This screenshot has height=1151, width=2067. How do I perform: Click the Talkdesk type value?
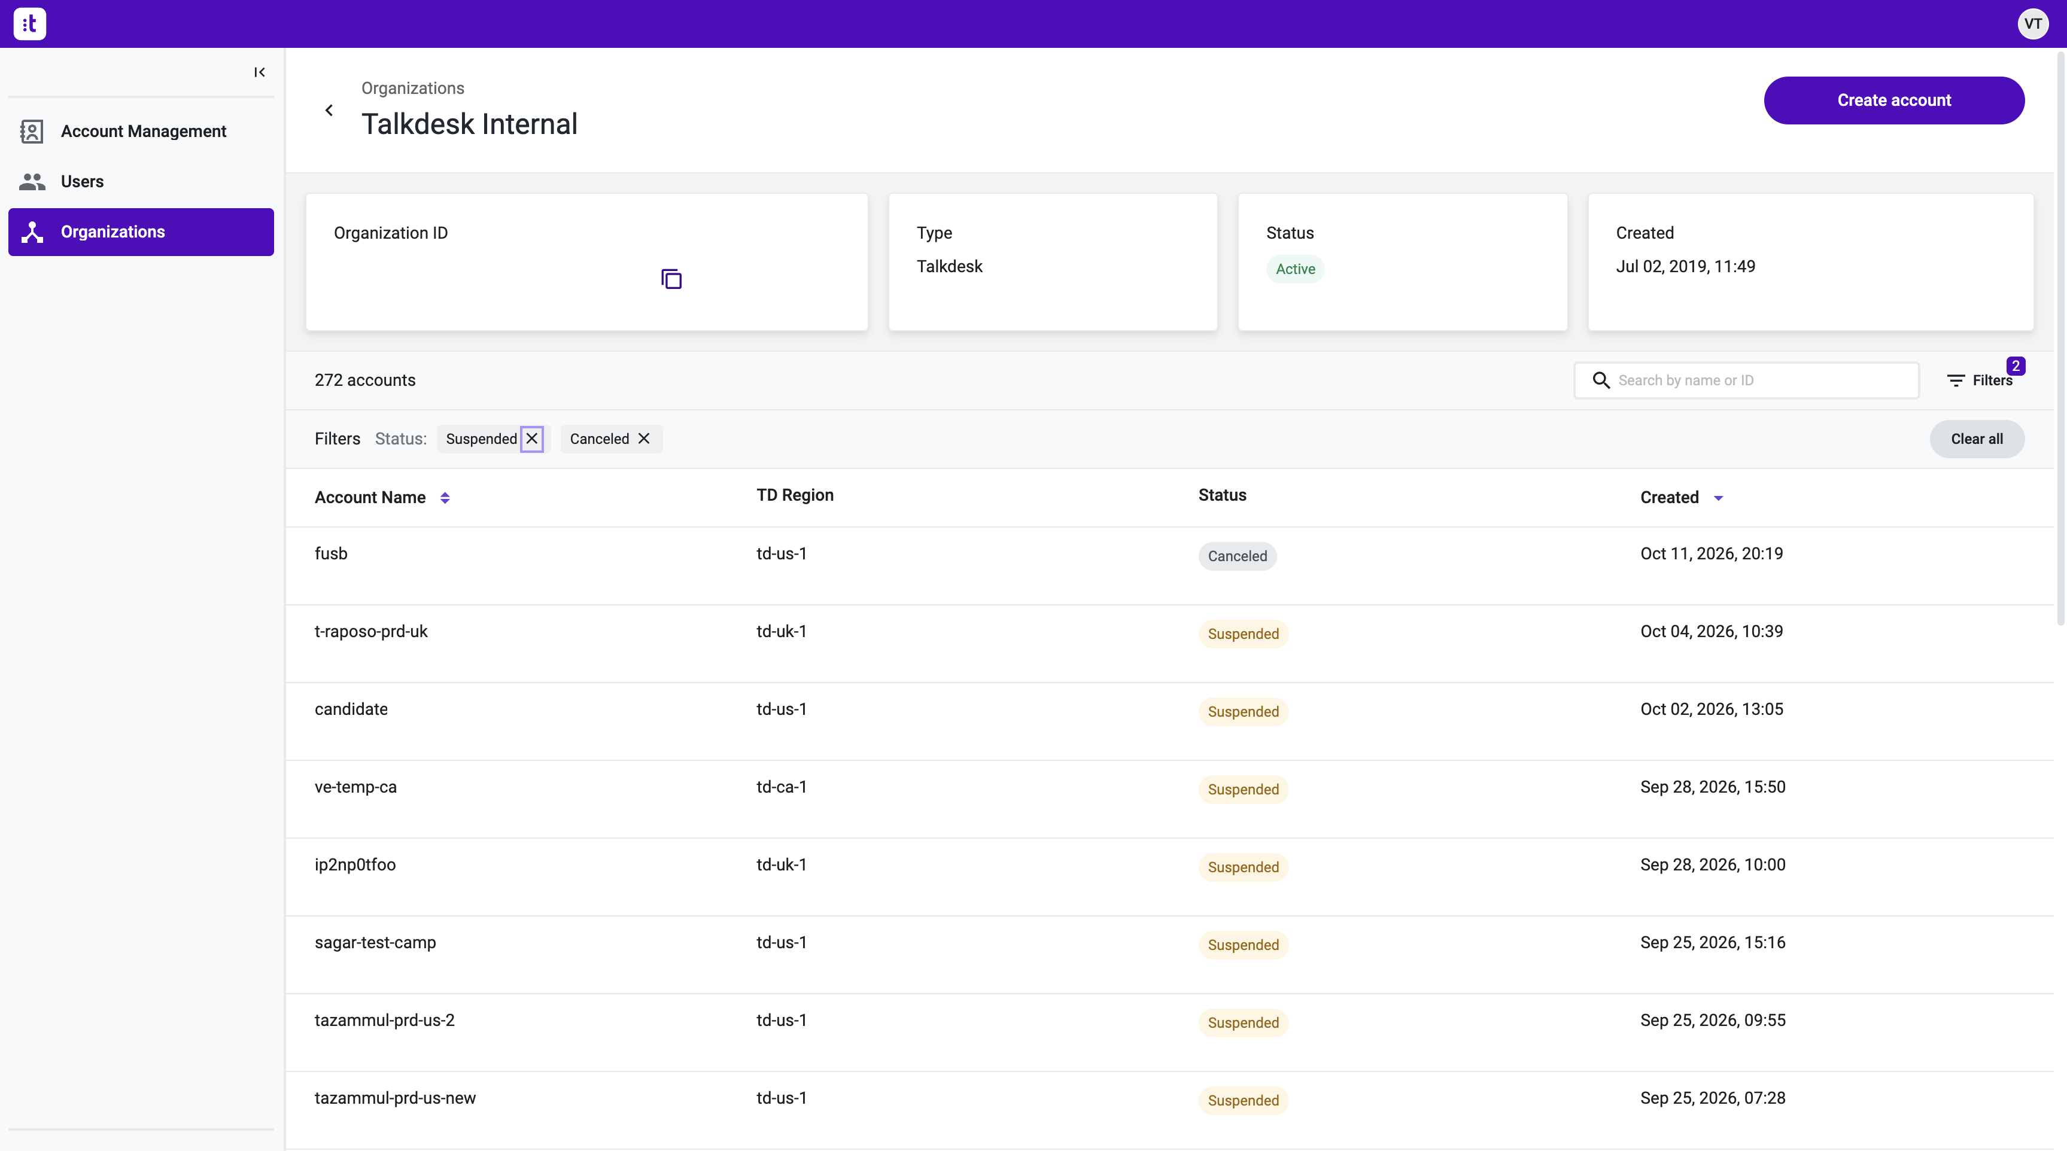949,266
